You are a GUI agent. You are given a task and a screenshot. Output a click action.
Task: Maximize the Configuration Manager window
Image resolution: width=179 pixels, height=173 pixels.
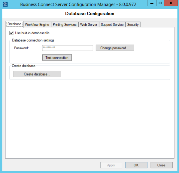(160, 3)
